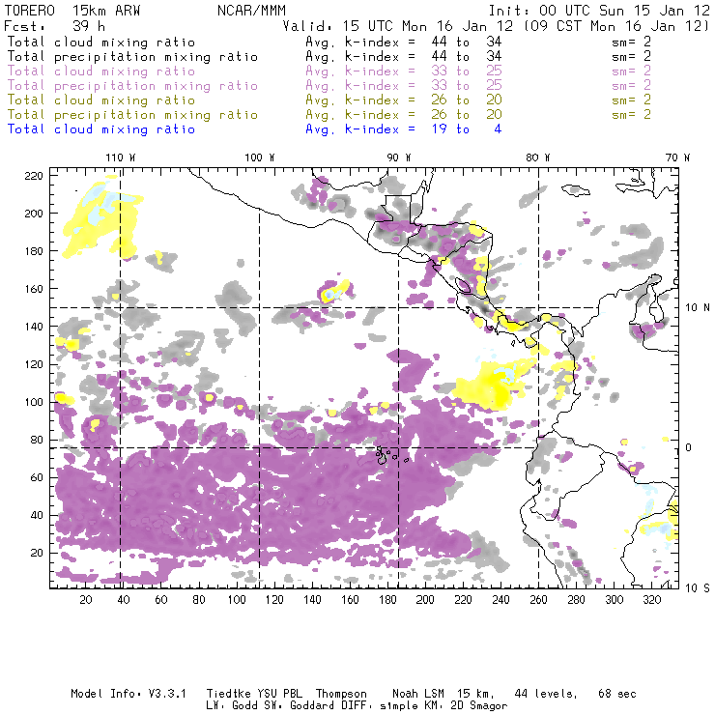Screen dimensions: 715x715
Task: Select the 'Thompson' microphysics footer text
Action: tap(341, 694)
